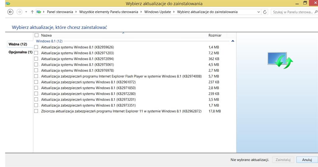The width and height of the screenshot is (318, 167).
Task: Select row 'Aktualizacja zabezpieczeń systemu Windows 8.1 (KB2973201)'
Action: point(89,100)
